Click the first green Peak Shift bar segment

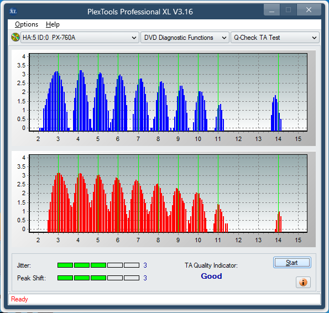(65, 278)
